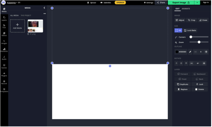Select the EDIT tab
212x127 pixels.
point(177,9)
